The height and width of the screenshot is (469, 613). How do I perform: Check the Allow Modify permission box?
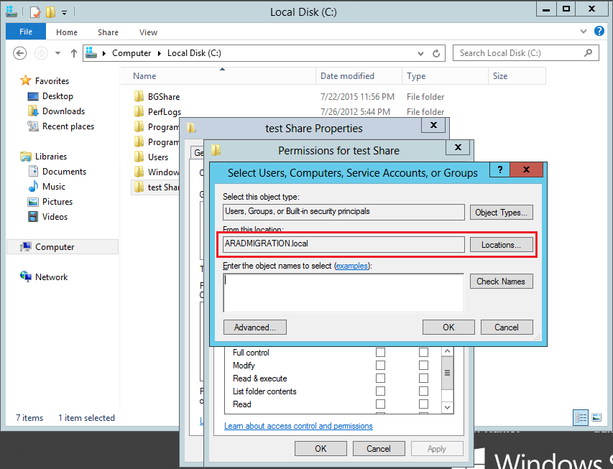(x=380, y=365)
